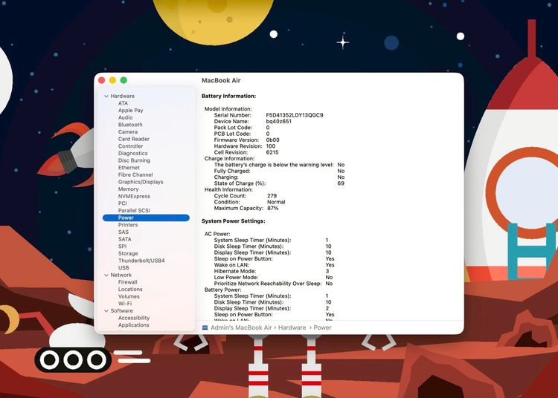The width and height of the screenshot is (558, 398).
Task: Select SAS in the sidebar
Action: pos(124,232)
